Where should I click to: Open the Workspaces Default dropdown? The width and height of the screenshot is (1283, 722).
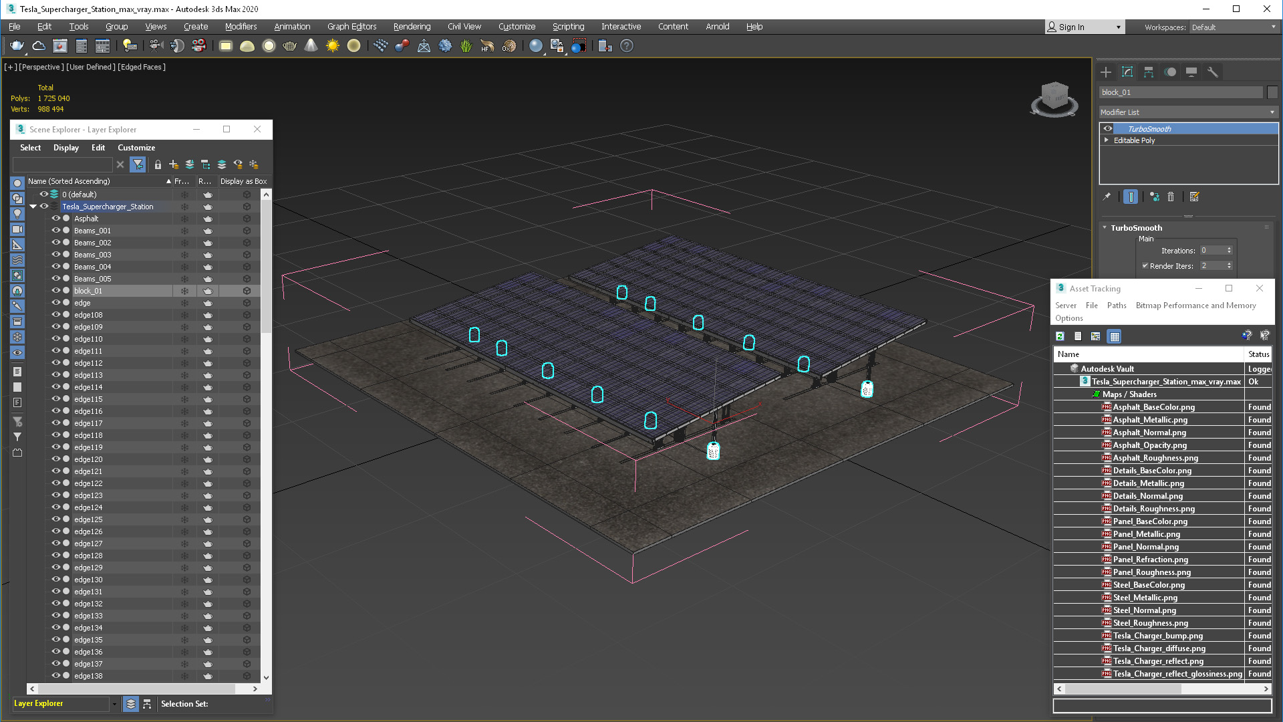pos(1234,27)
